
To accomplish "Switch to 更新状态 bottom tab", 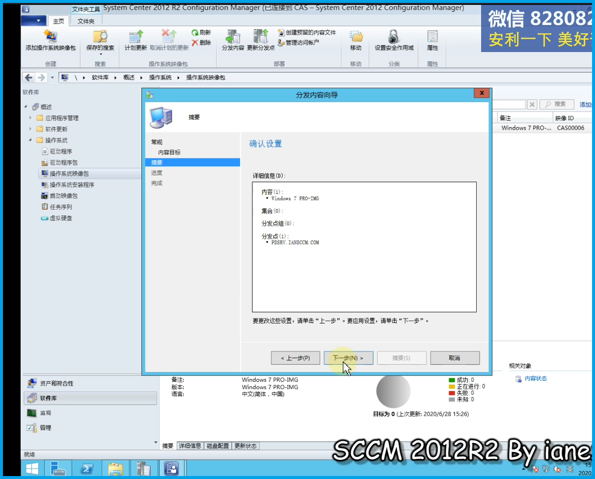I will pyautogui.click(x=245, y=446).
